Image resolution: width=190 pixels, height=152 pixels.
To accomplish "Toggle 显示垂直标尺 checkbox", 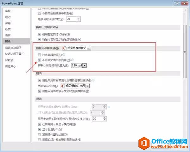I will (x=39, y=129).
